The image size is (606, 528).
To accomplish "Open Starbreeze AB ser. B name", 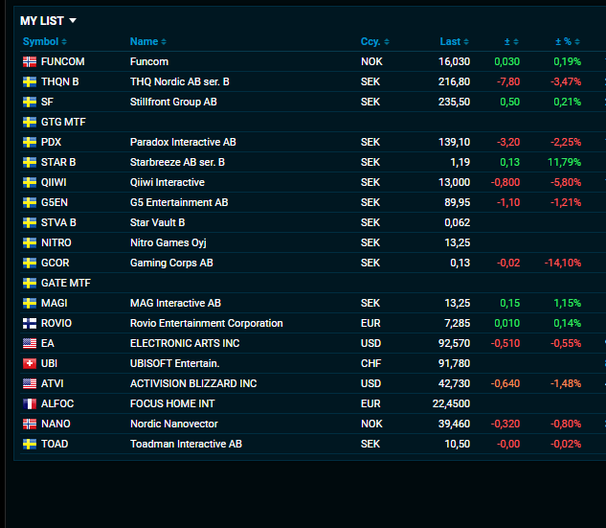I will coord(177,162).
